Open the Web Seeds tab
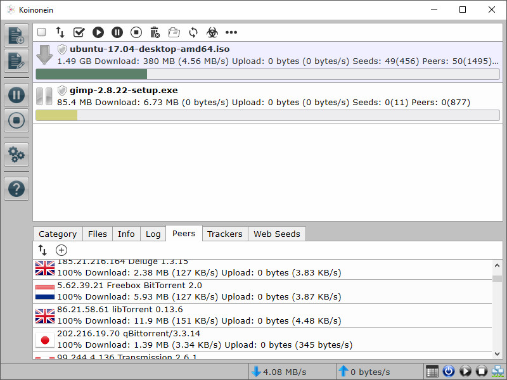Viewport: 507px width, 380px height. (277, 234)
